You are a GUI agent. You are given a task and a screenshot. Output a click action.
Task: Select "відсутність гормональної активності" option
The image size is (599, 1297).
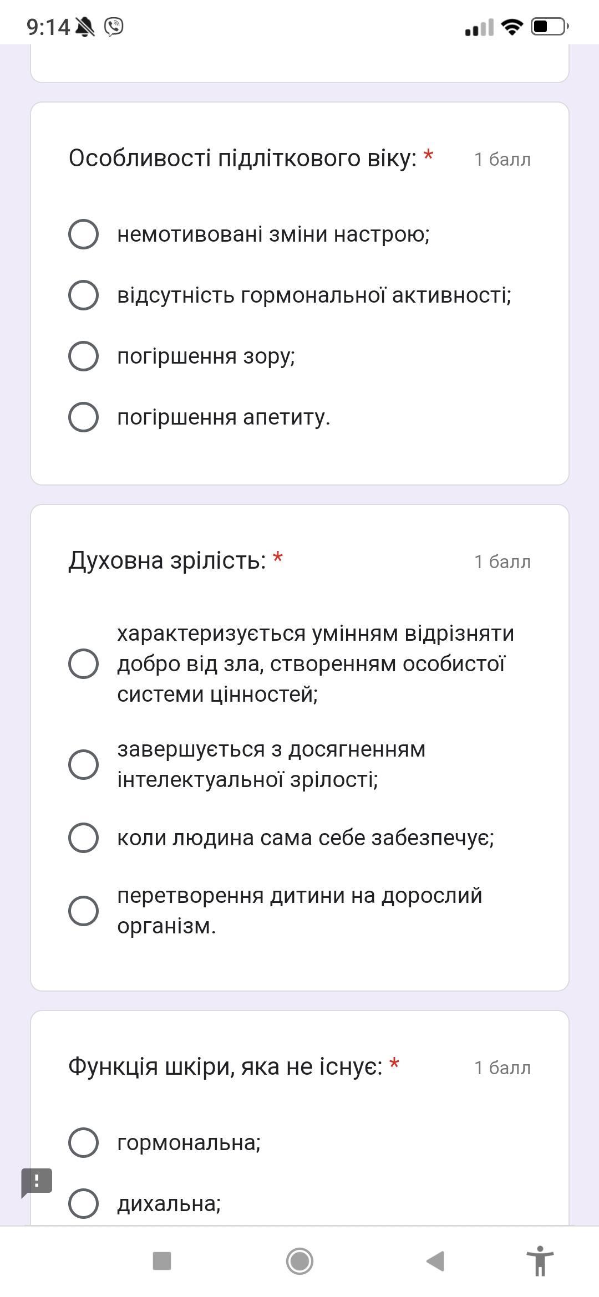84,295
